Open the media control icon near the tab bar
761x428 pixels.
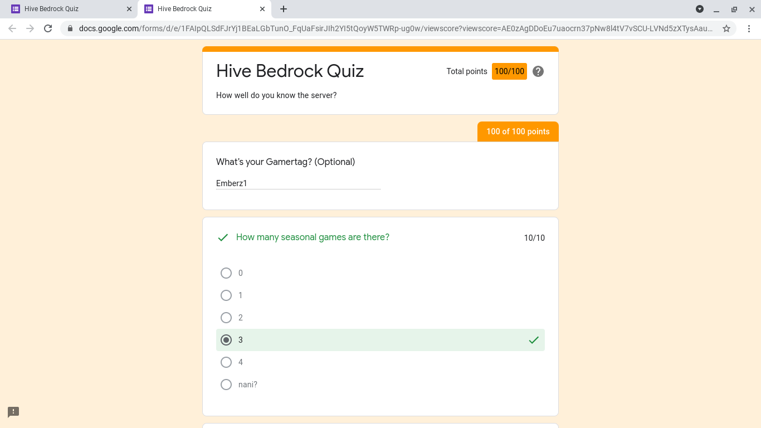pos(699,9)
